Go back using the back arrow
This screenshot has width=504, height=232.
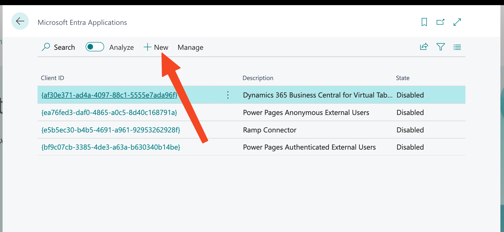click(x=20, y=21)
